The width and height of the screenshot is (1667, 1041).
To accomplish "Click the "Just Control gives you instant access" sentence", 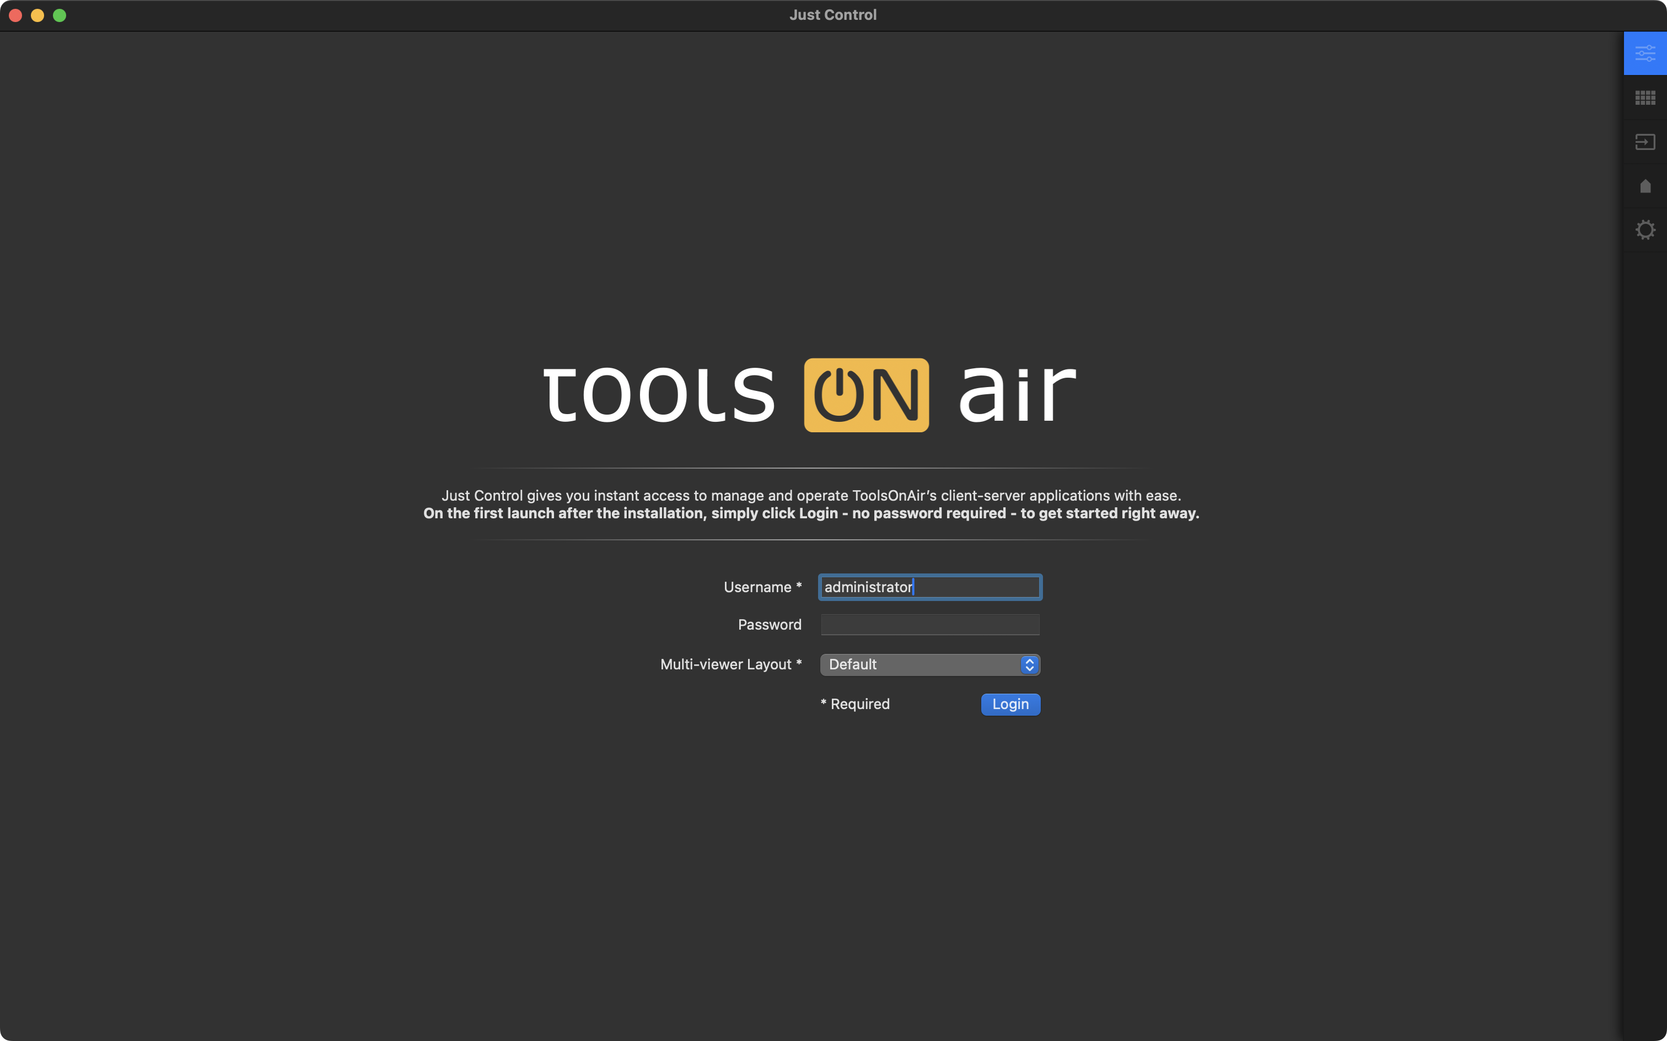I will [x=811, y=496].
